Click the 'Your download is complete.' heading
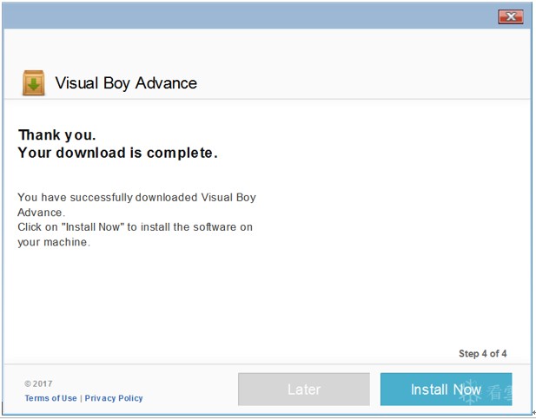This screenshot has height=419, width=536. coord(117,153)
